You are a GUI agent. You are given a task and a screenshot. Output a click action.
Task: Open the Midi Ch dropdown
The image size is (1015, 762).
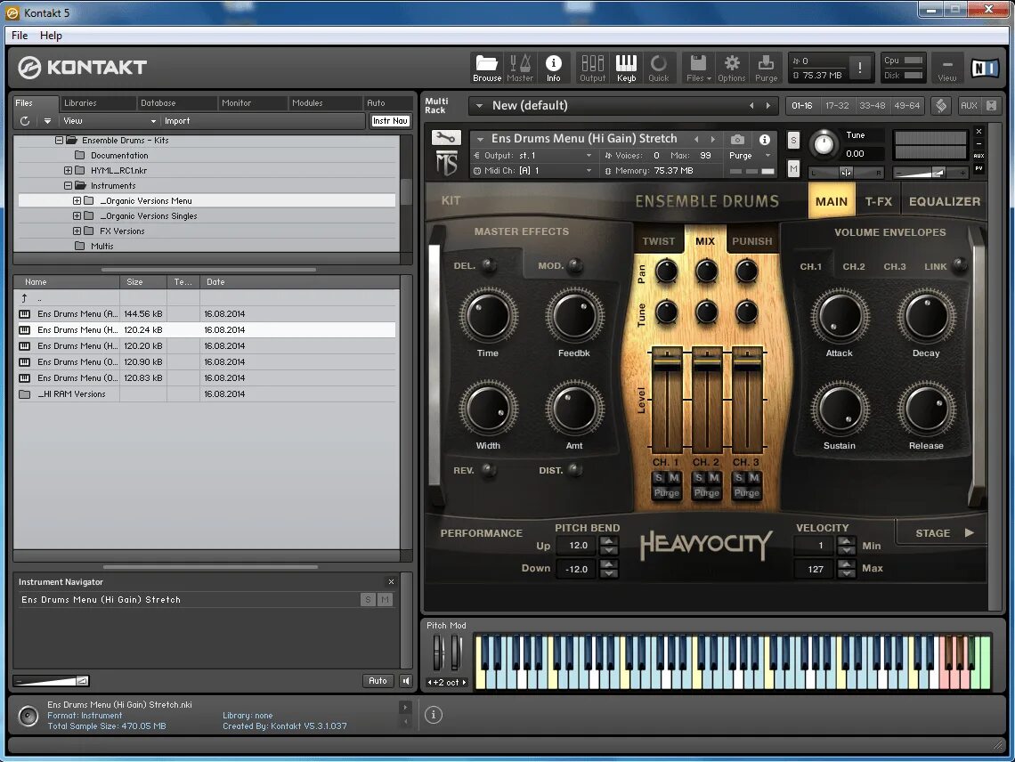[x=532, y=171]
